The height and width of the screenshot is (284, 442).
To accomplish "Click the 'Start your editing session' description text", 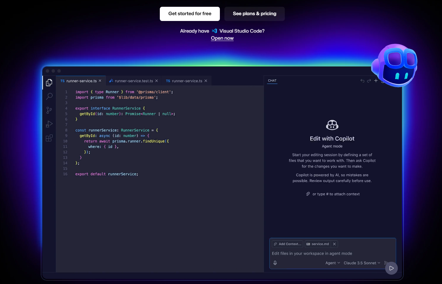I will 332,160.
